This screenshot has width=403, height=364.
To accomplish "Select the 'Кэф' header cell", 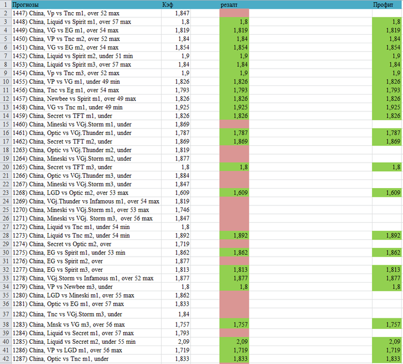I will [x=176, y=5].
